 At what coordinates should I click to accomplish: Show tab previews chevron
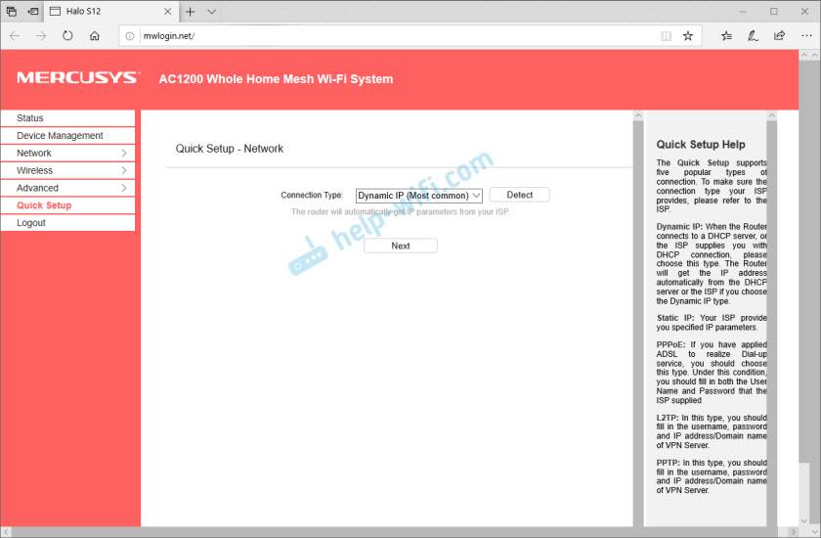pos(211,12)
